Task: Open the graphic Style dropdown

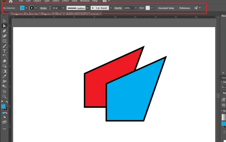Action: [x=152, y=8]
